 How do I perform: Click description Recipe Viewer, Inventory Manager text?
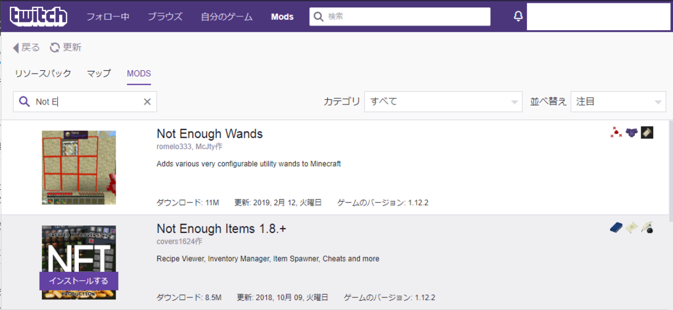point(268,259)
